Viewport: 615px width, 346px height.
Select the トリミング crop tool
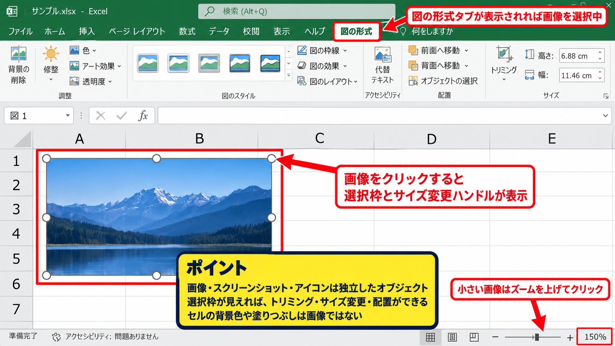pyautogui.click(x=504, y=63)
